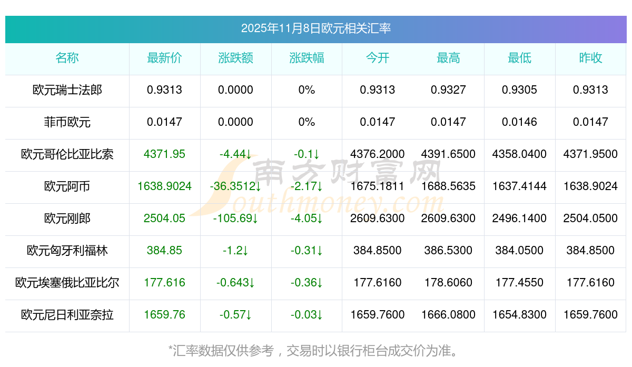Click the 欧元刚郎 row name
632x367 pixels.
(67, 219)
